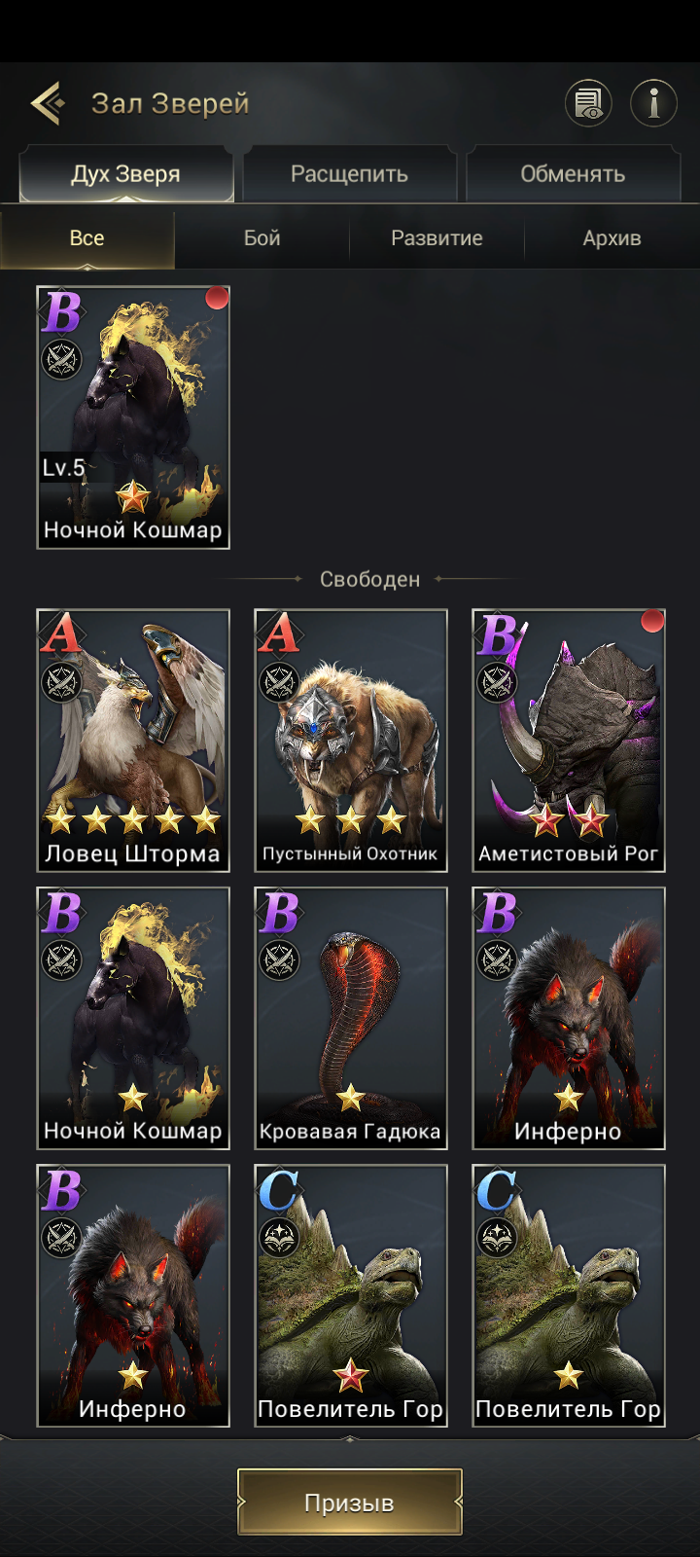
Task: Show Все beasts filter
Action: 87,238
